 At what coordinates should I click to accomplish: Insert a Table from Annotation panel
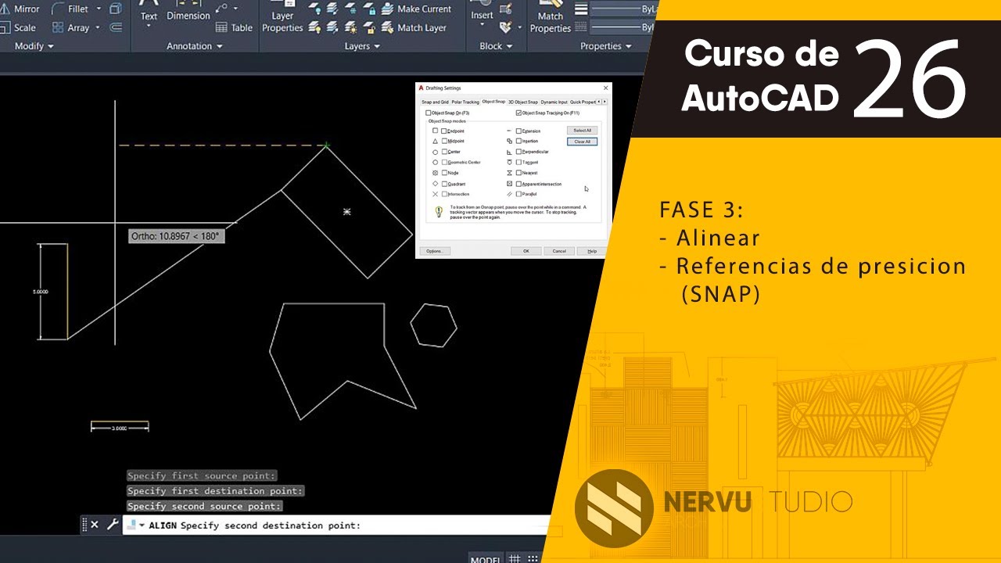point(235,27)
